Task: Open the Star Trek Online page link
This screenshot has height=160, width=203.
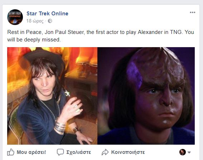Action: 47,14
